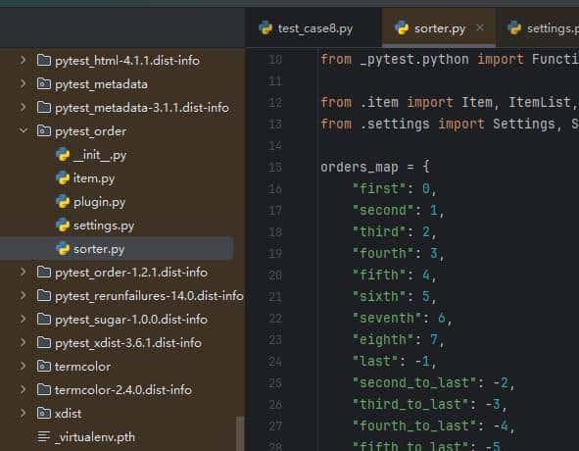The height and width of the screenshot is (451, 579).
Task: Select the pytest_order folder name
Action: [90, 131]
